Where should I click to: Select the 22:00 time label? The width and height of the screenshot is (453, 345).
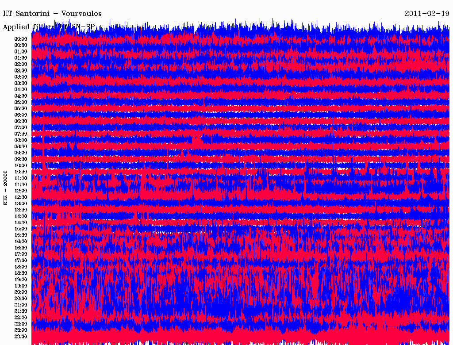(21, 318)
